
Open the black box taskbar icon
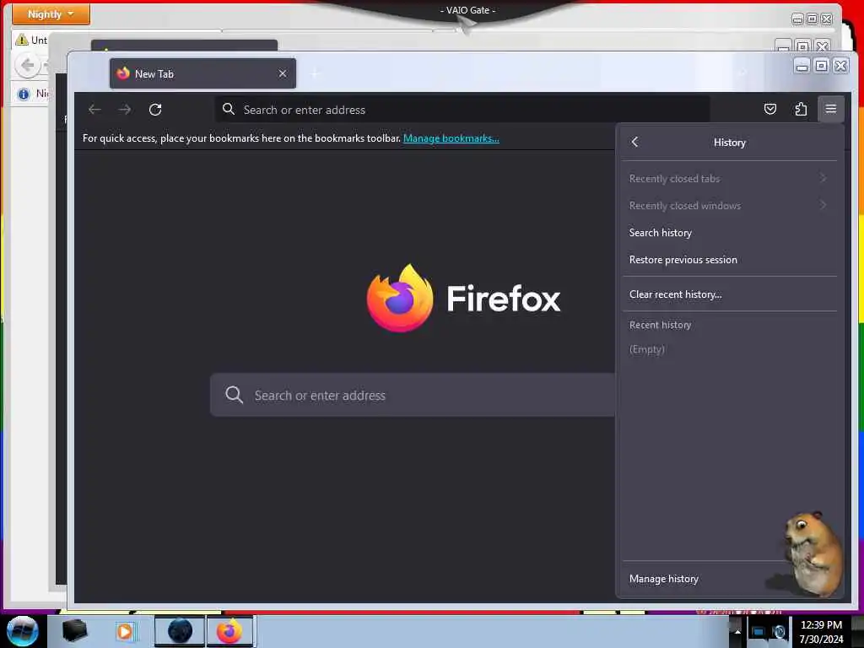point(74,631)
